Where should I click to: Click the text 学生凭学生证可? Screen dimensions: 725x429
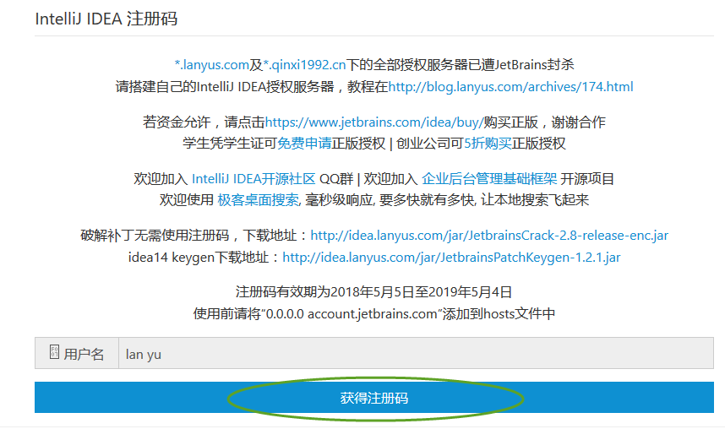pyautogui.click(x=230, y=144)
